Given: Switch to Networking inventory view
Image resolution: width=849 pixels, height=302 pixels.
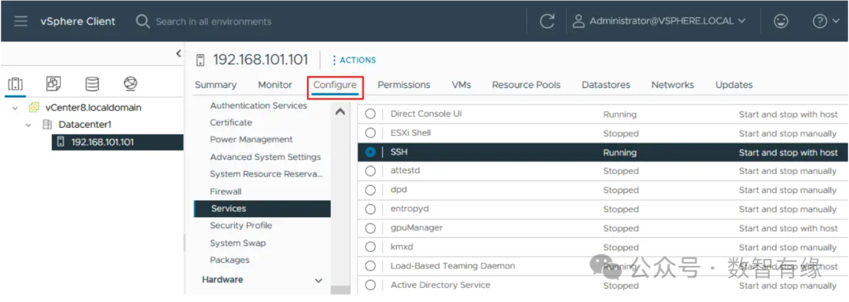Looking at the screenshot, I should 130,84.
